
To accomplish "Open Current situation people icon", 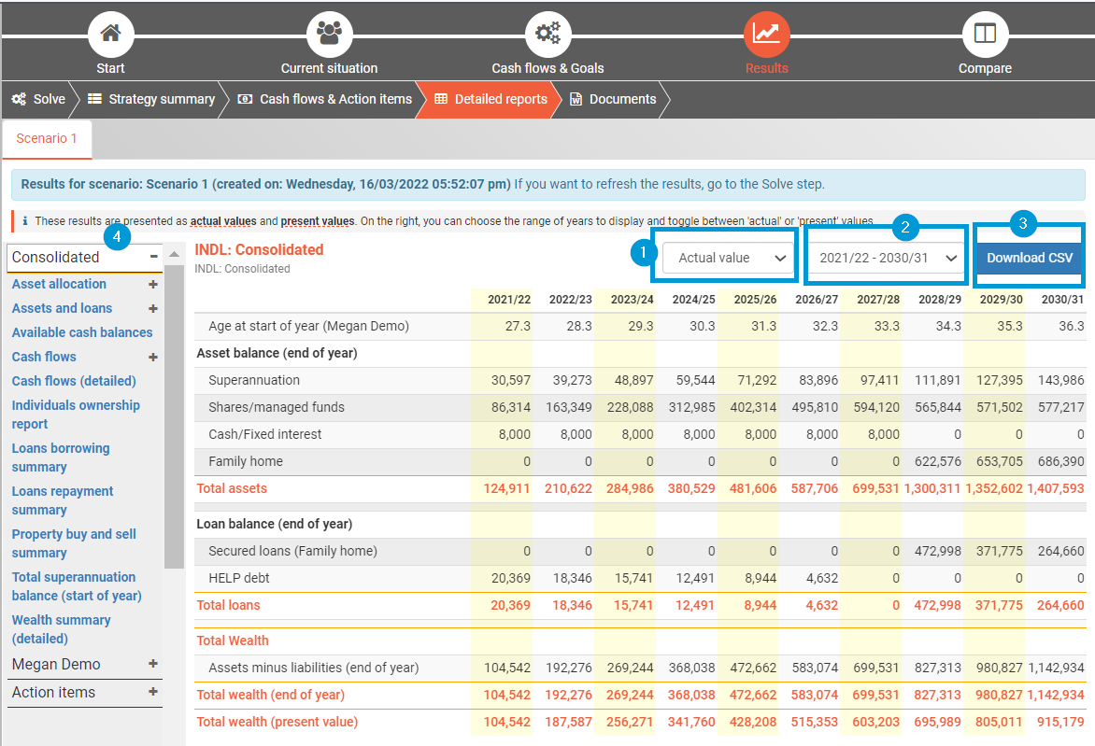I will pos(329,35).
